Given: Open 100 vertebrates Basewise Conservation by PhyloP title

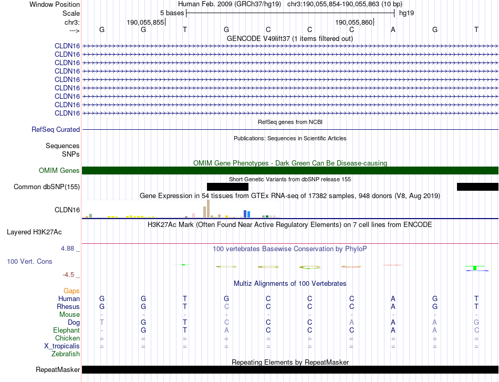Looking at the screenshot, I should (x=289, y=249).
